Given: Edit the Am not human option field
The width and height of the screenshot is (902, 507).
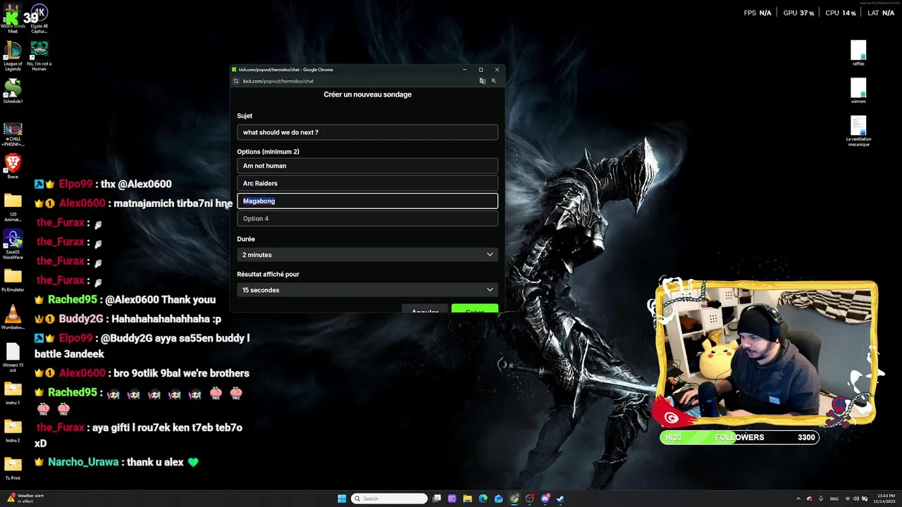Looking at the screenshot, I should click(367, 165).
